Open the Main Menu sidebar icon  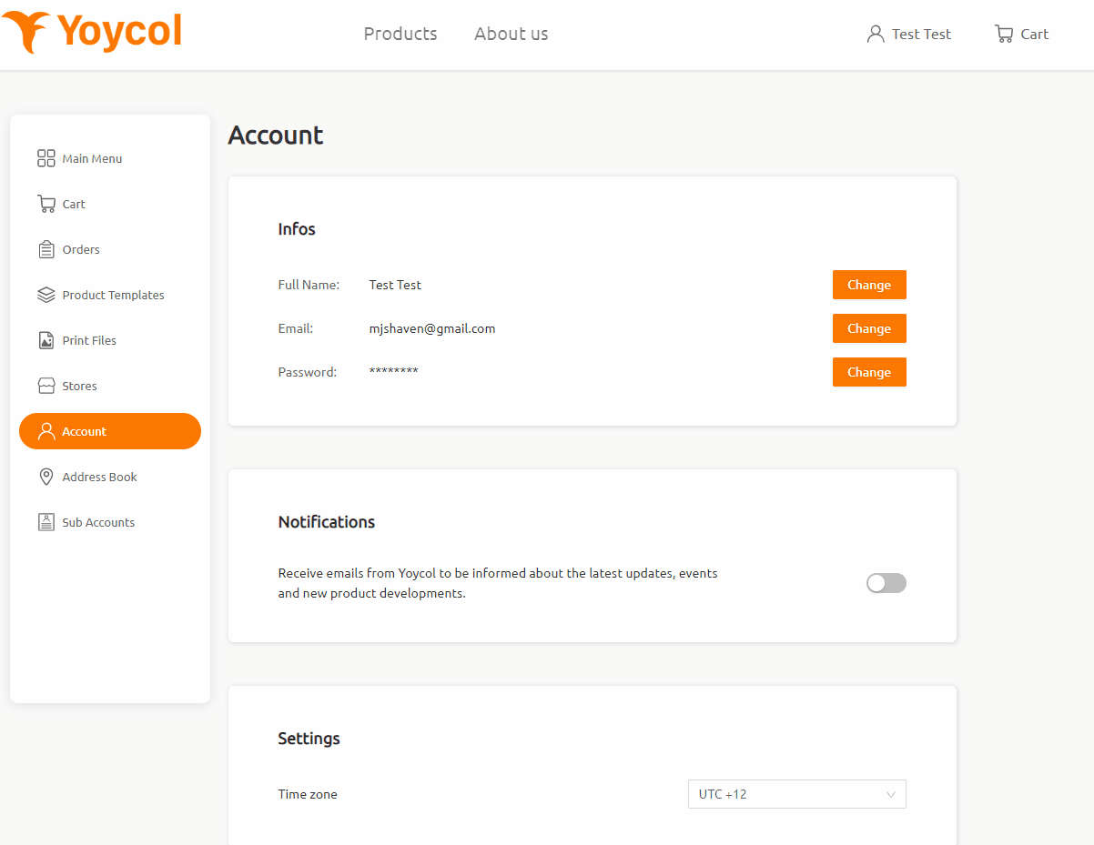point(46,157)
